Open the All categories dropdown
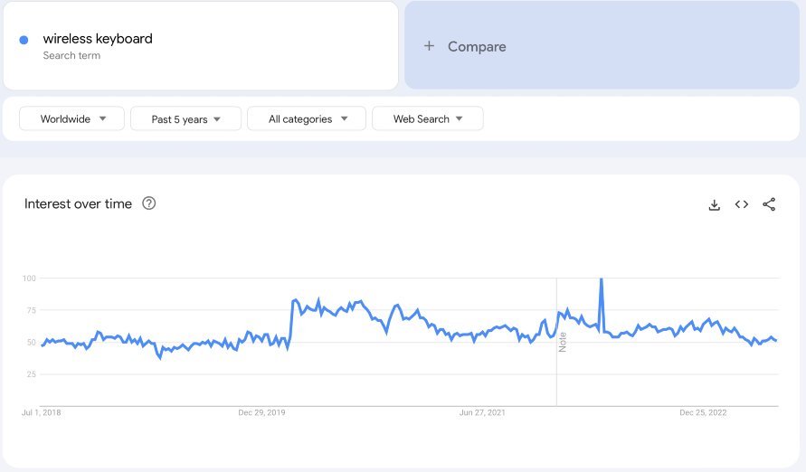Screen dimensions: 806x472 [x=307, y=118]
